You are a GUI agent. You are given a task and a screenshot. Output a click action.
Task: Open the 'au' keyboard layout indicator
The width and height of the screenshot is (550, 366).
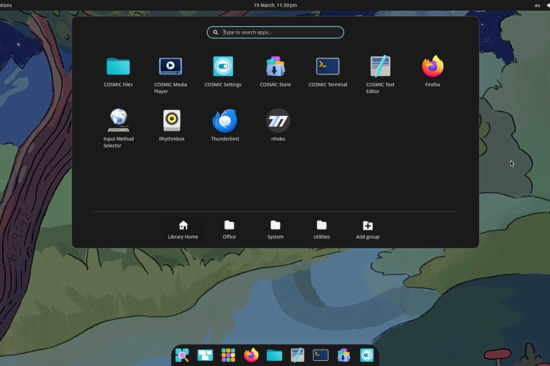tap(537, 5)
